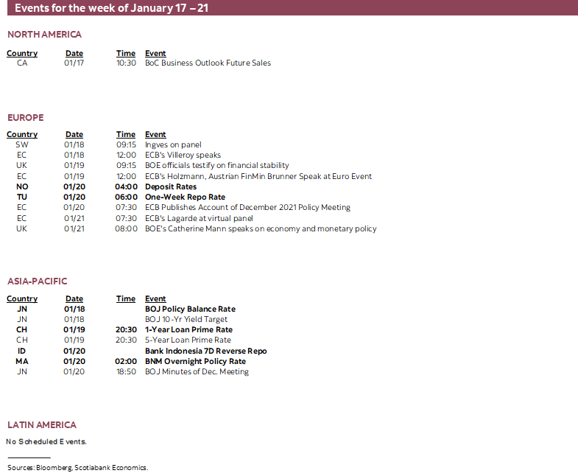The height and width of the screenshot is (476, 578).
Task: Click 'BOE's Catherine Mann speaks' event
Action: click(261, 229)
